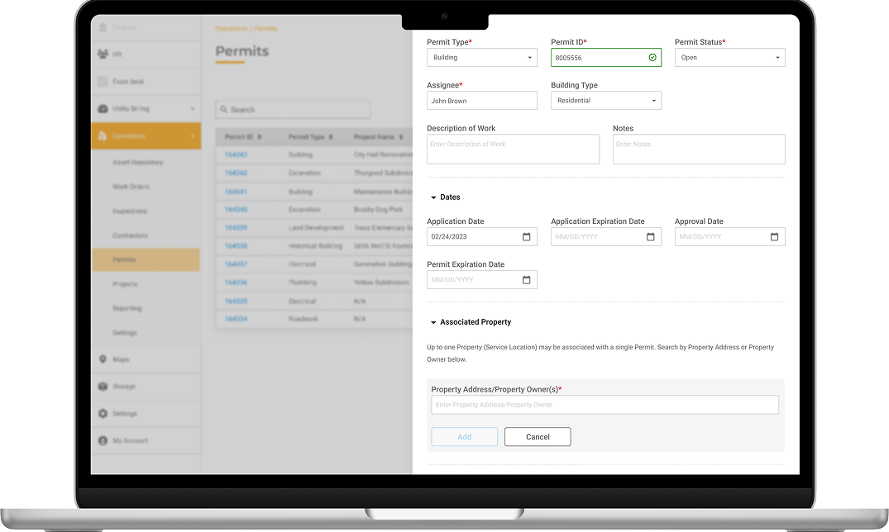Open the Building Type dropdown
Image resolution: width=889 pixels, height=532 pixels.
605,100
